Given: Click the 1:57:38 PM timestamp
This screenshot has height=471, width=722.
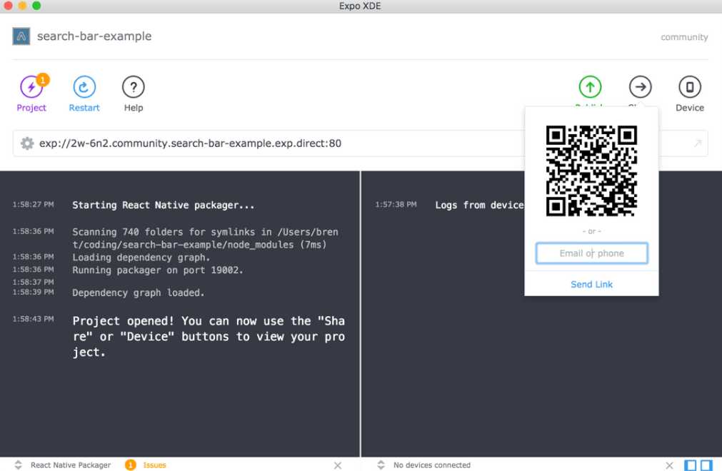Looking at the screenshot, I should pos(396,204).
